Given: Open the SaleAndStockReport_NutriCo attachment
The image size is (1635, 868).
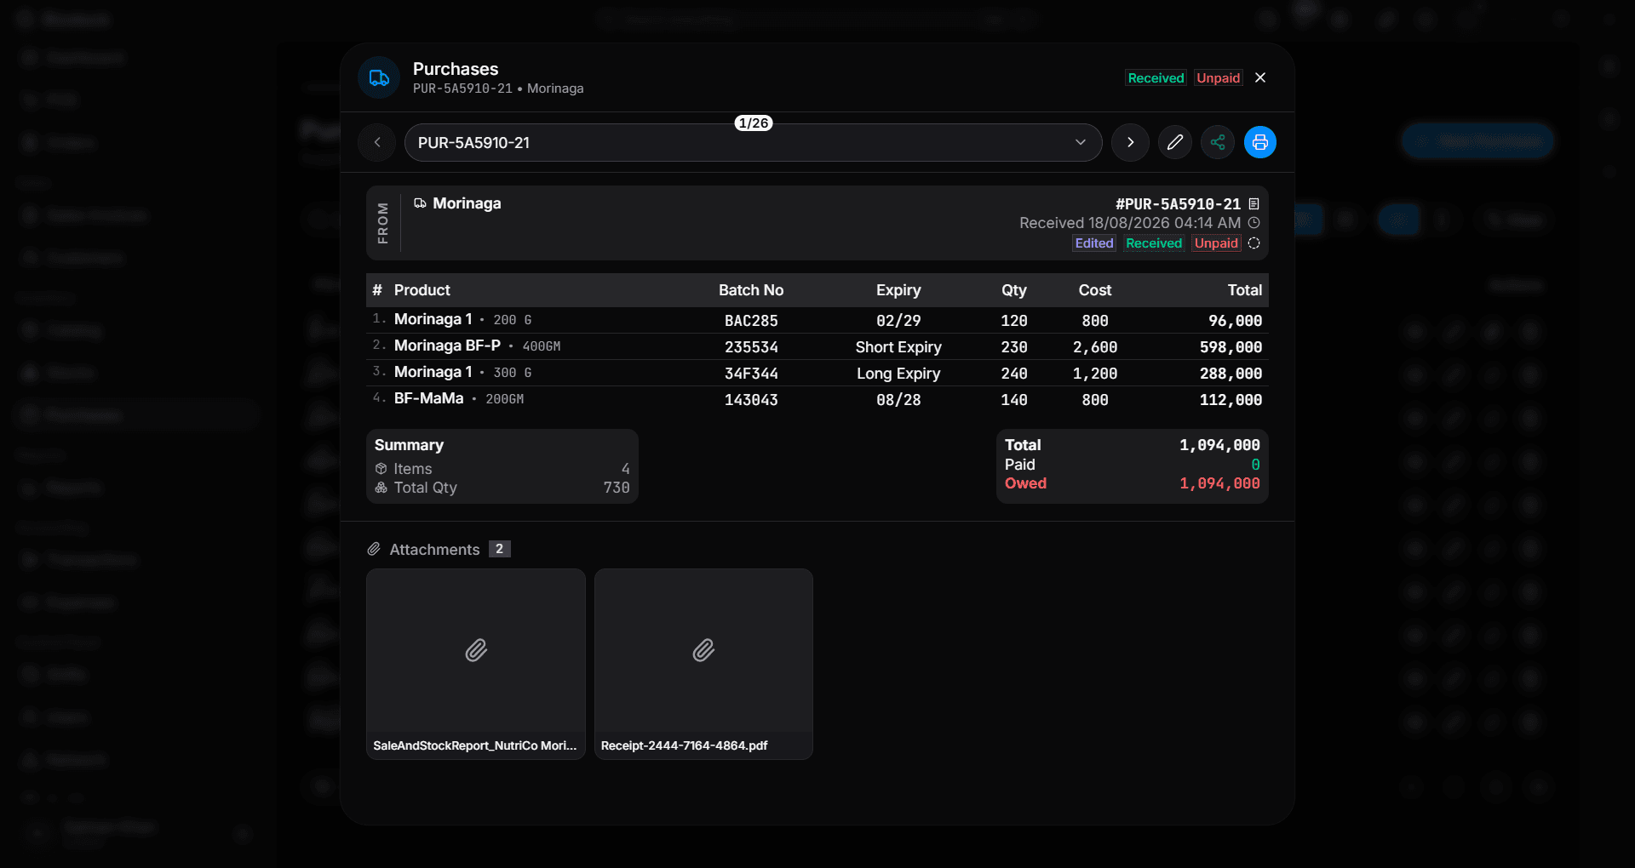Looking at the screenshot, I should [x=476, y=664].
